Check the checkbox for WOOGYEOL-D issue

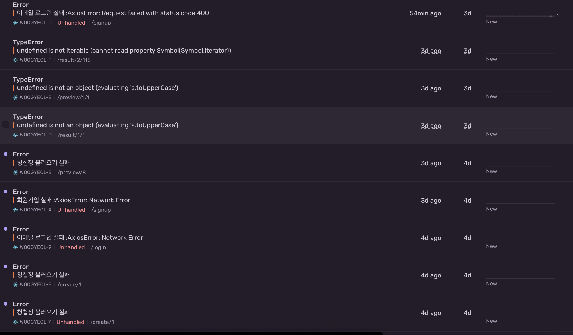5,125
